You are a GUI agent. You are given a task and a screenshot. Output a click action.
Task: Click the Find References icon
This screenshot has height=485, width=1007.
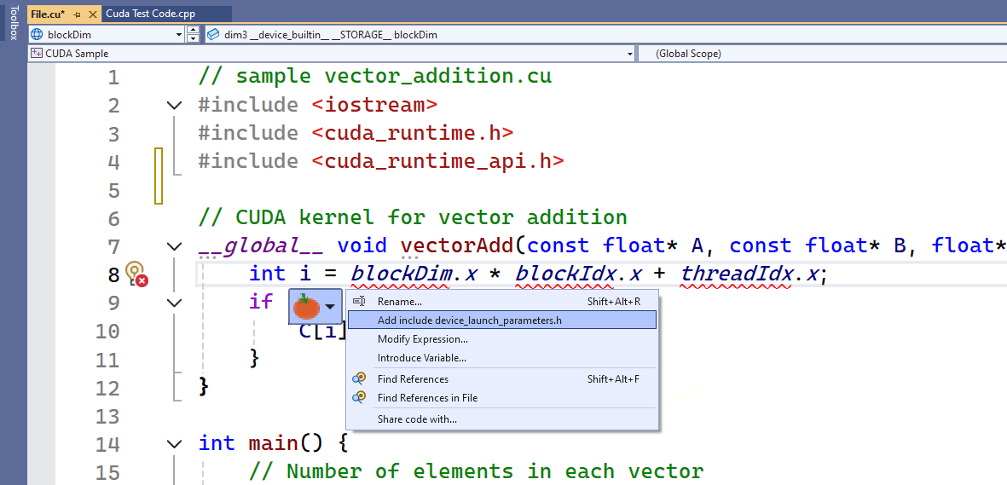pyautogui.click(x=360, y=378)
